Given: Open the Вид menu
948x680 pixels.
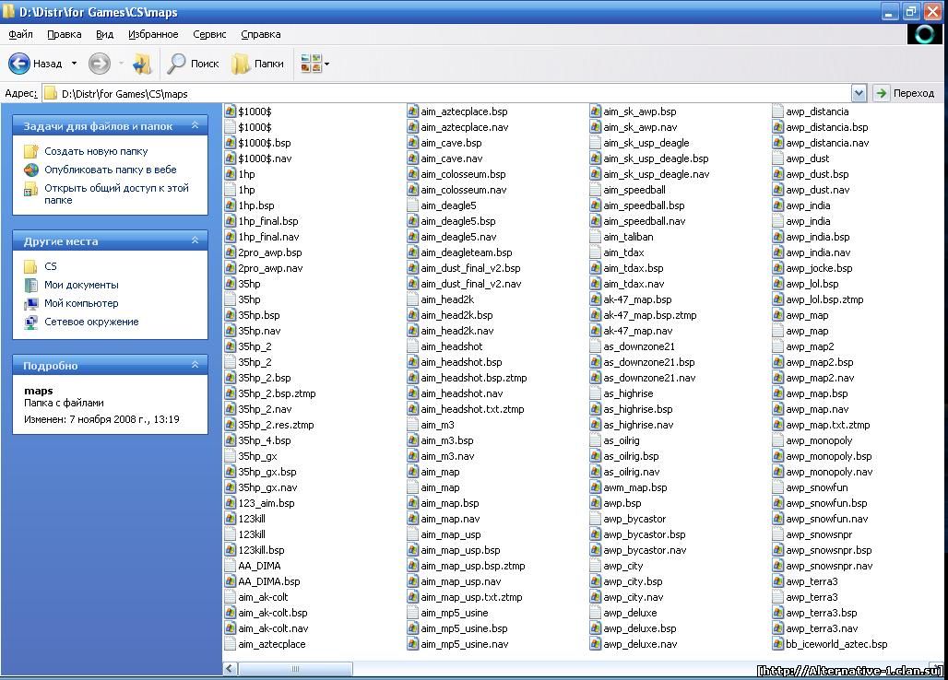Looking at the screenshot, I should (104, 34).
